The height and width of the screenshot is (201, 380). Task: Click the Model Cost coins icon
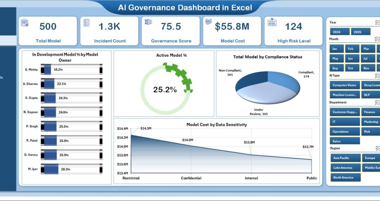[209, 22]
